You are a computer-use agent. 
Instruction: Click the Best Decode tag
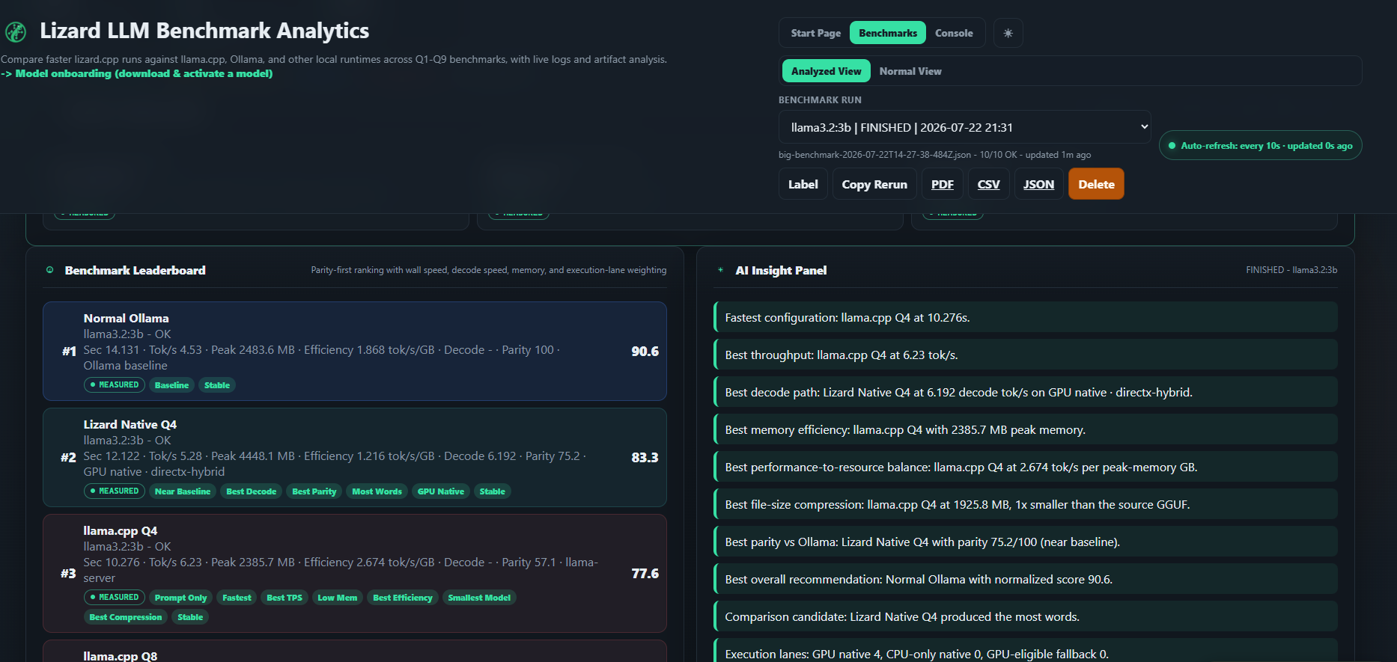coord(252,491)
